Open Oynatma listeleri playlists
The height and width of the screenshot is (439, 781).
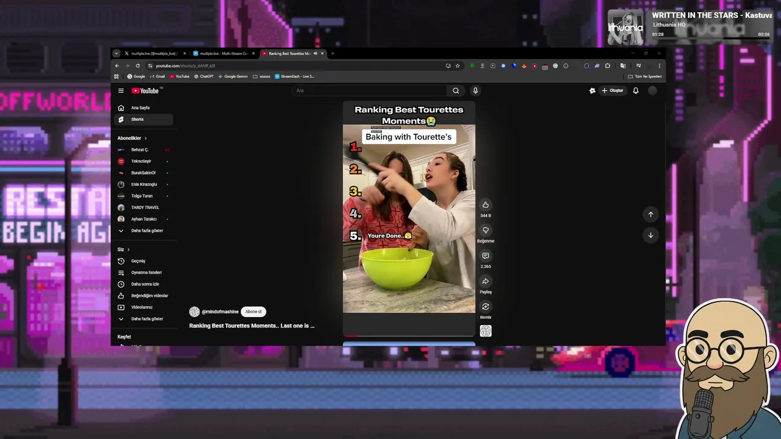(144, 273)
